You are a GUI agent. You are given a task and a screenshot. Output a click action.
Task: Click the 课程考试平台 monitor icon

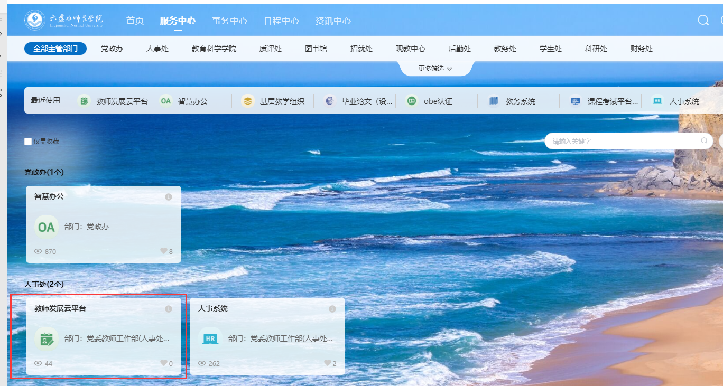coord(576,101)
